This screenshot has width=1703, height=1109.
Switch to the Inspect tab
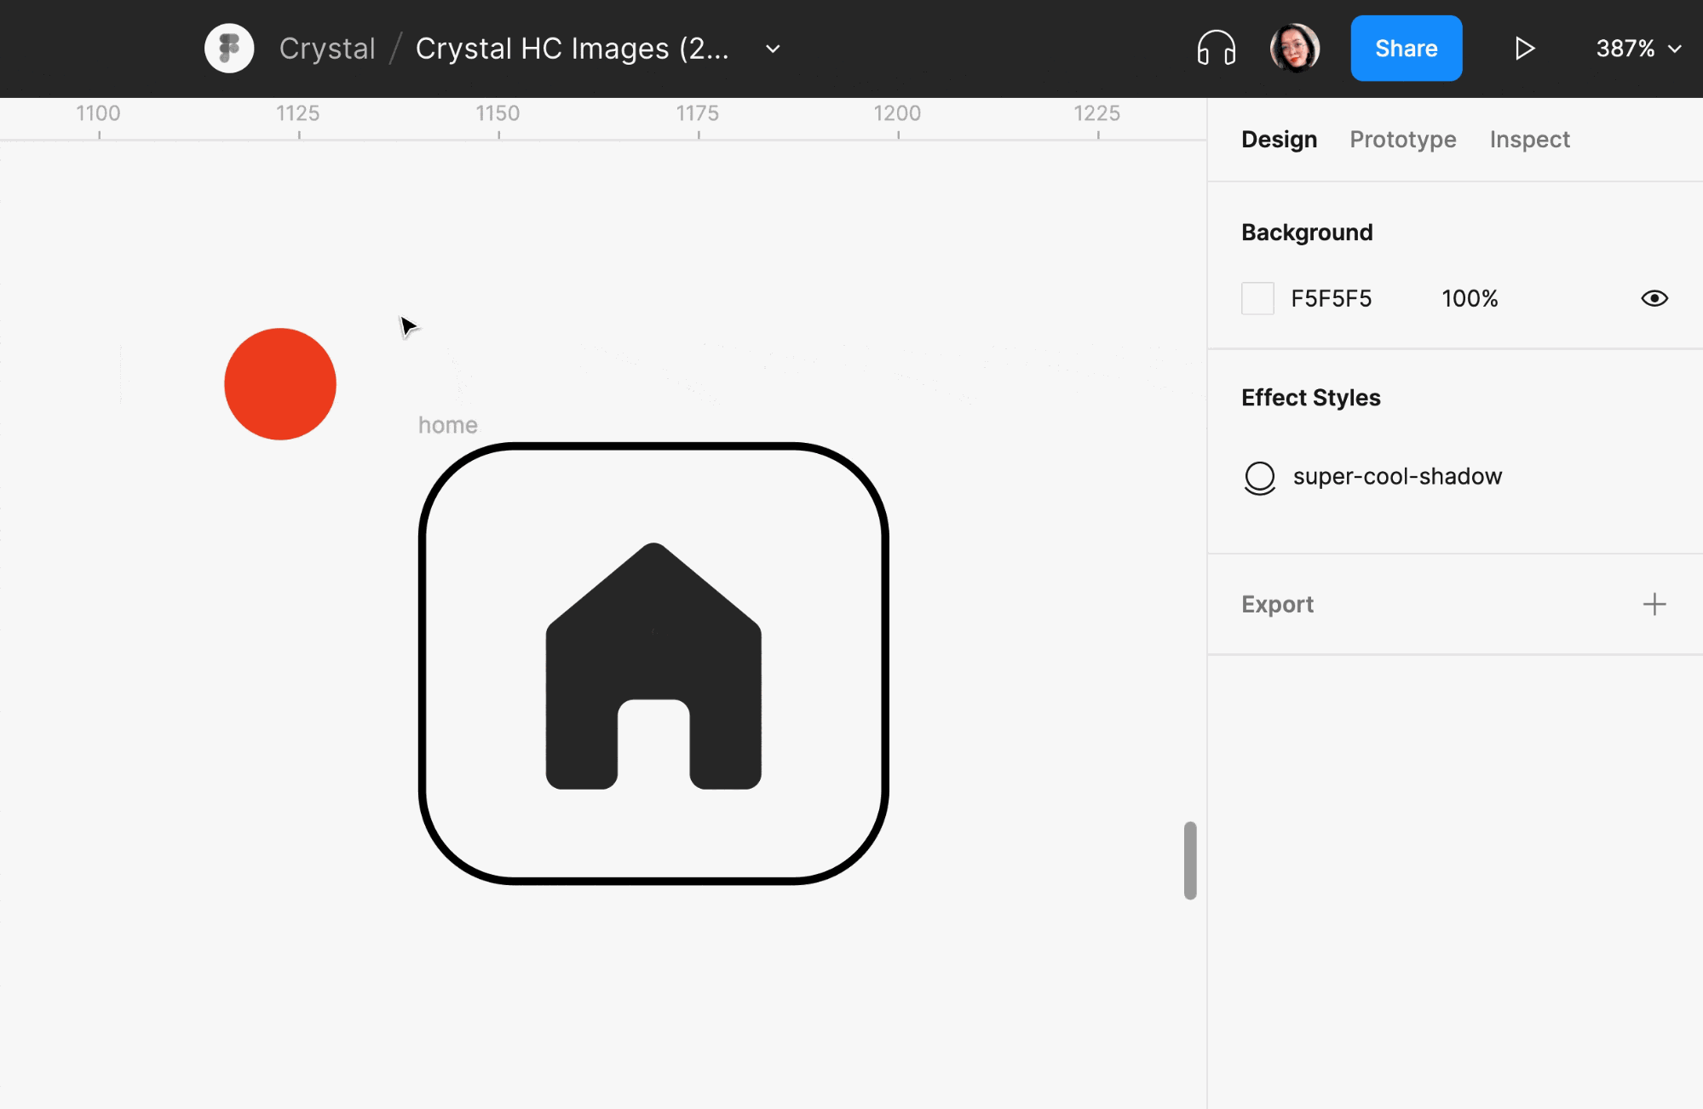pos(1530,139)
